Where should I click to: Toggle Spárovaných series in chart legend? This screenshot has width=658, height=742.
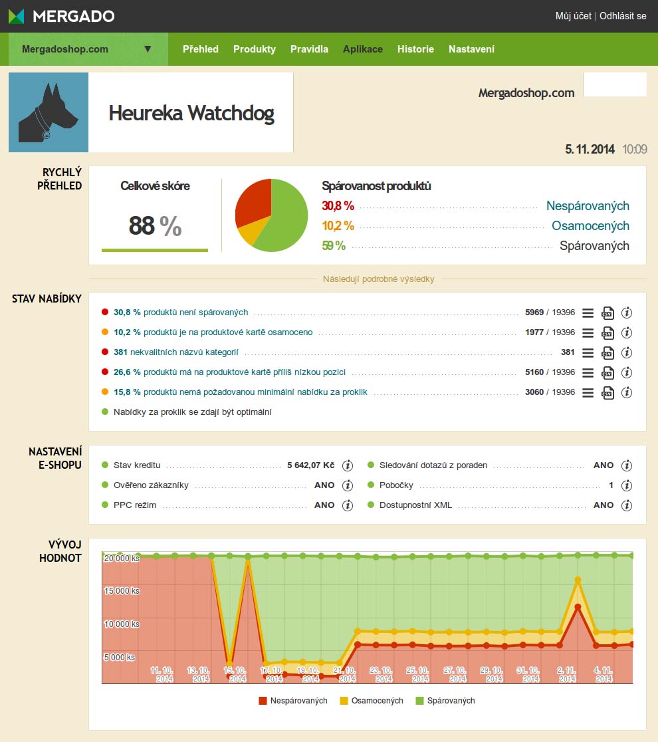click(x=445, y=701)
